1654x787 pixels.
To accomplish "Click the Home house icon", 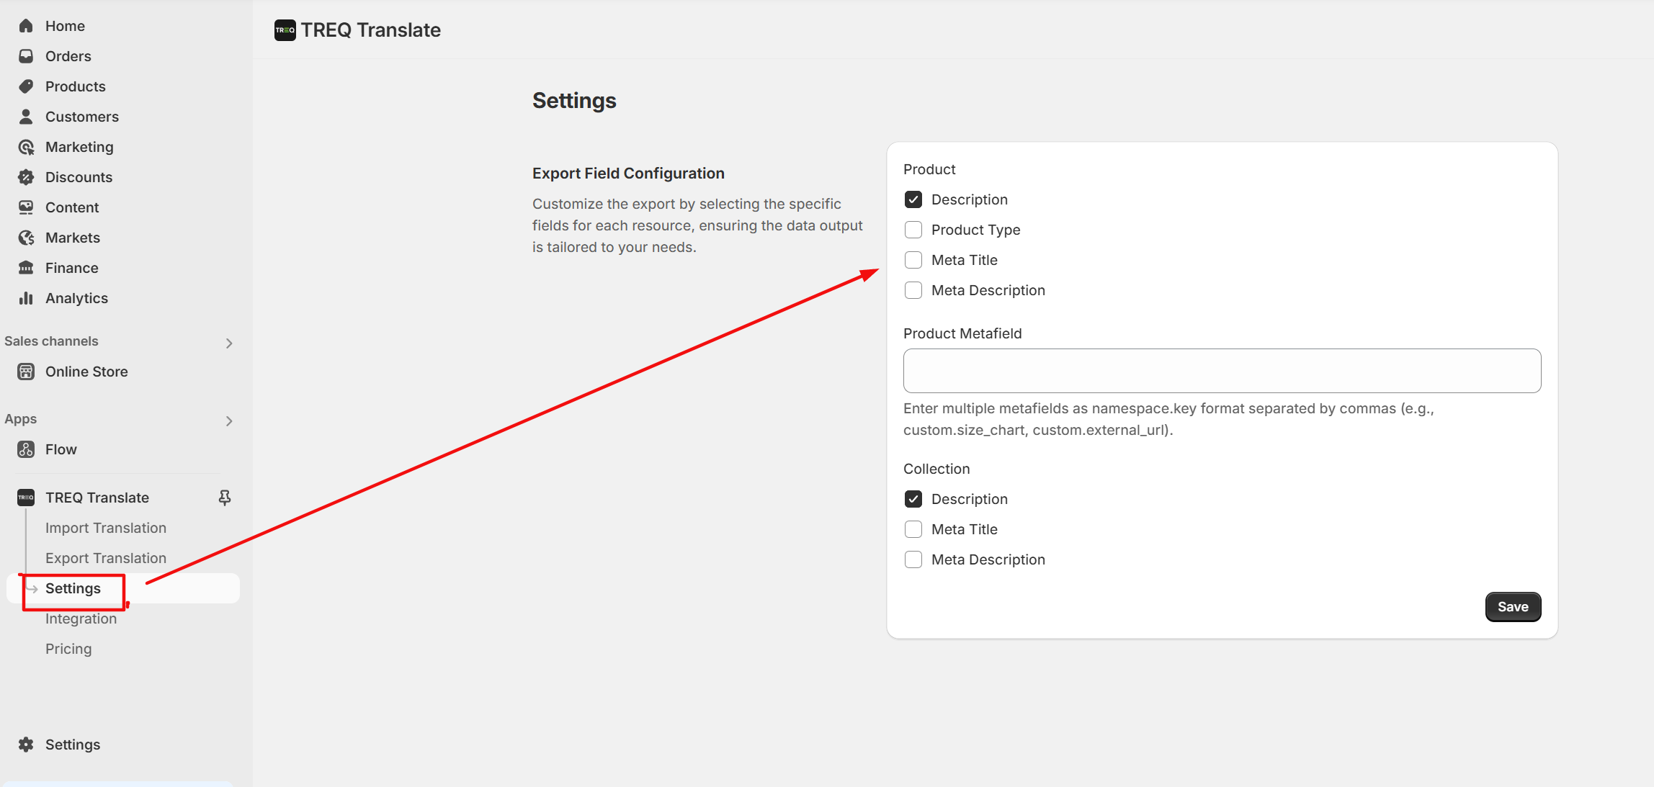I will [26, 26].
